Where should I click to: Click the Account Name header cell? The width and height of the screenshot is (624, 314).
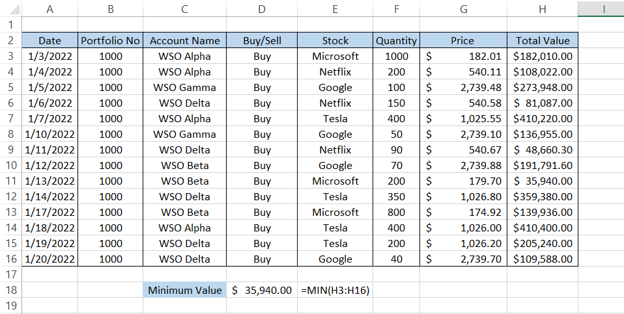tap(184, 40)
